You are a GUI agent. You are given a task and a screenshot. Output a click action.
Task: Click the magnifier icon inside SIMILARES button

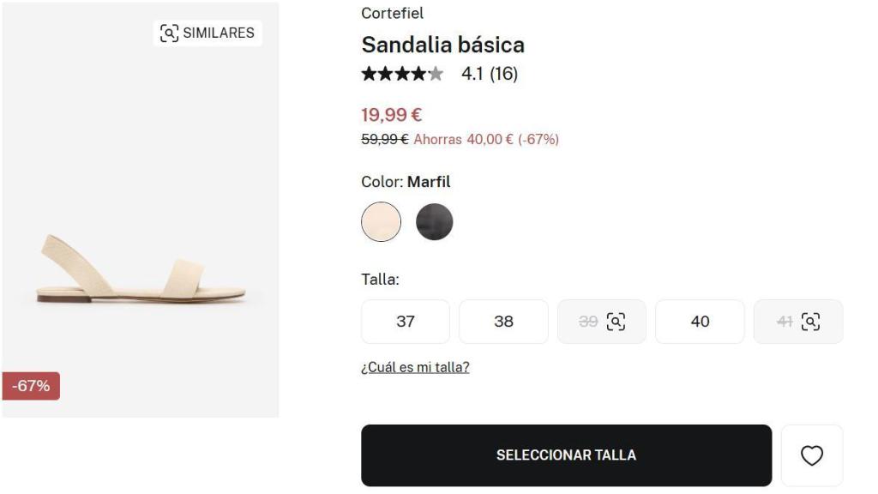click(x=171, y=33)
